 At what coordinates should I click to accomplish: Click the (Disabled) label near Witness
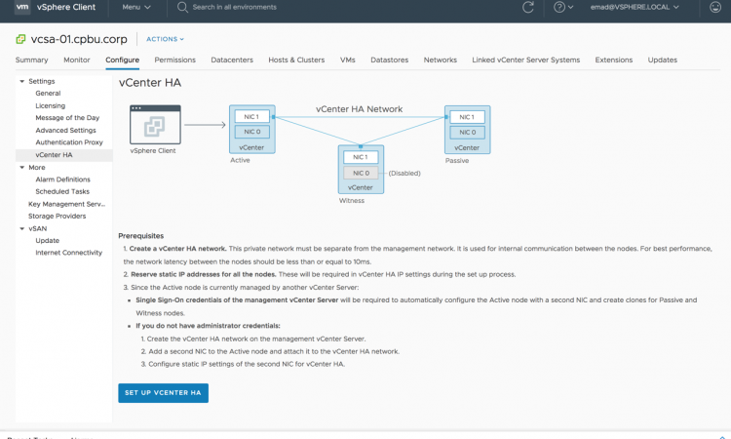pyautogui.click(x=404, y=173)
